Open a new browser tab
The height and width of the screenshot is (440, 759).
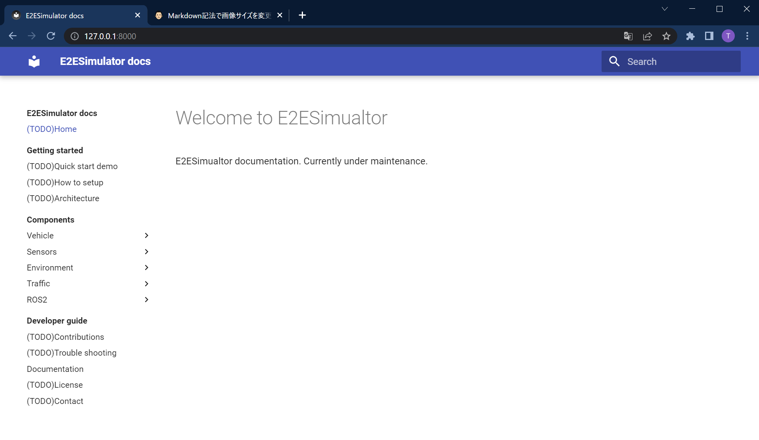pos(302,15)
